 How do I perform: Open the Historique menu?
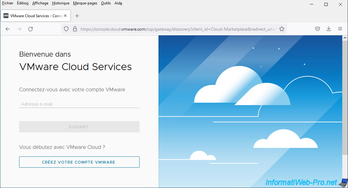point(61,3)
